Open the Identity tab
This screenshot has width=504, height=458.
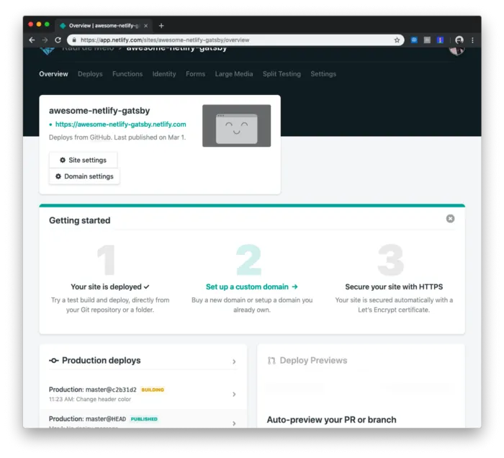click(x=164, y=74)
